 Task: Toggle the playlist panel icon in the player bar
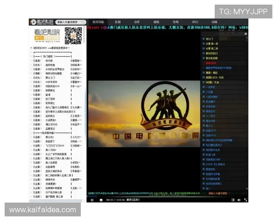click(233, 200)
